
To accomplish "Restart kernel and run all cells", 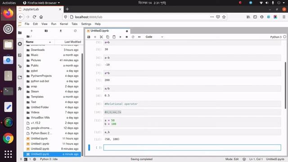I will click(139, 37).
